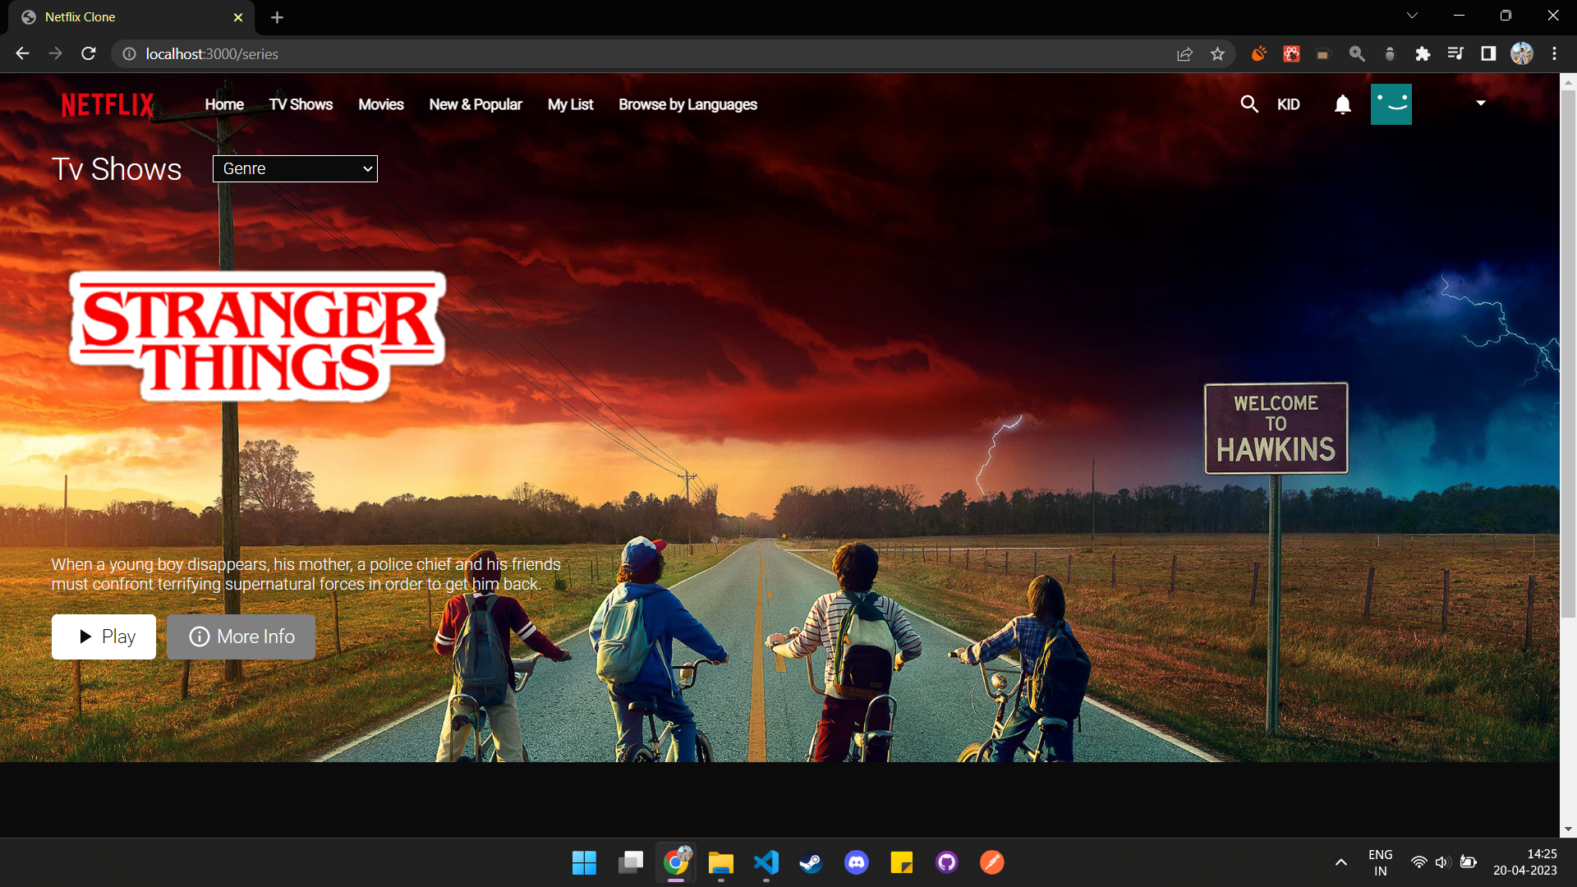
Task: Click the teal profile avatar
Action: point(1391,104)
